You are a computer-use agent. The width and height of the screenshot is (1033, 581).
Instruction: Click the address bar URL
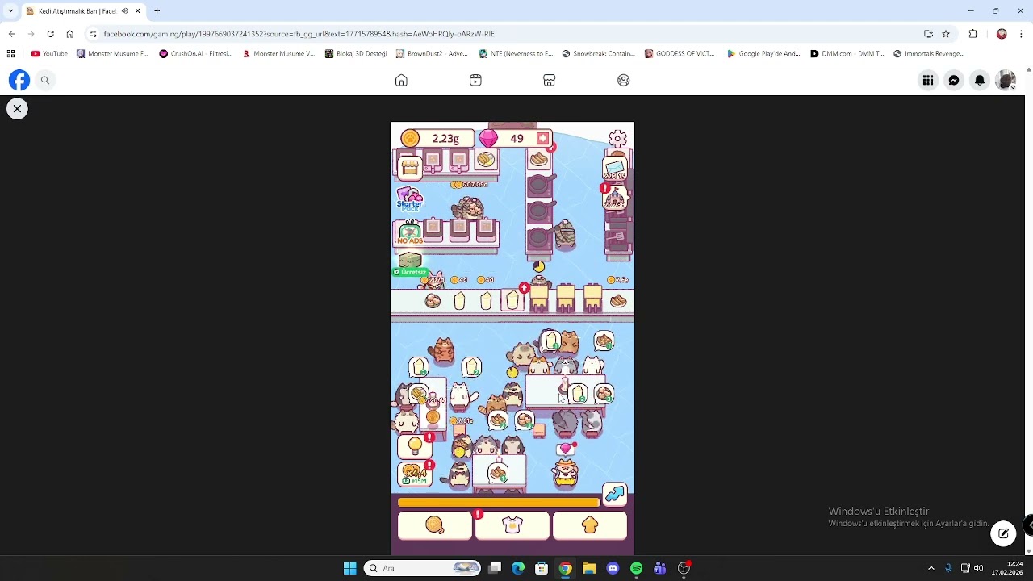point(299,34)
